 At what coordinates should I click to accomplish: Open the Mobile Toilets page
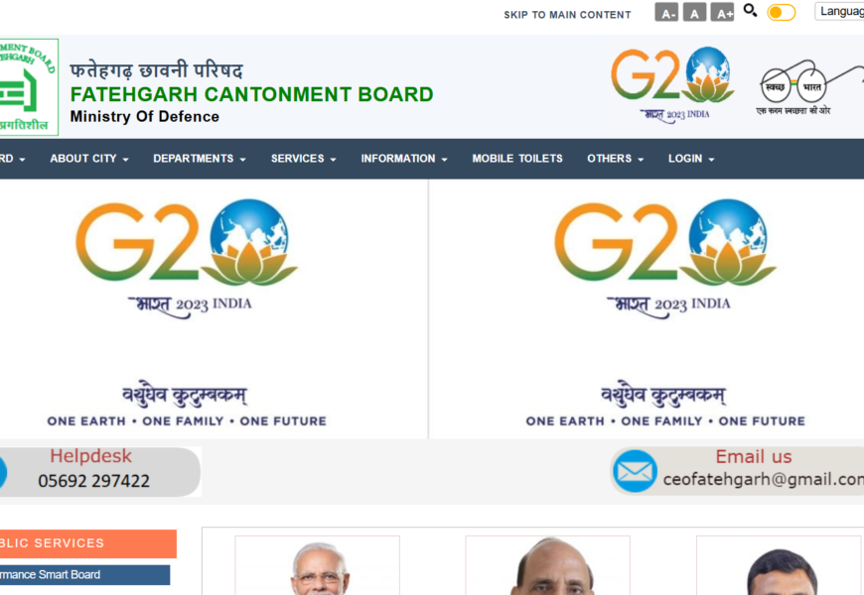coord(517,159)
